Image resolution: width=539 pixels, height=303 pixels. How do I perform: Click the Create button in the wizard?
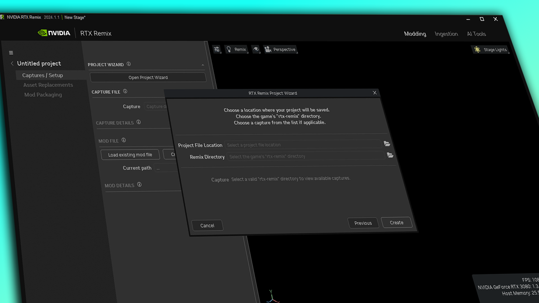coord(396,222)
